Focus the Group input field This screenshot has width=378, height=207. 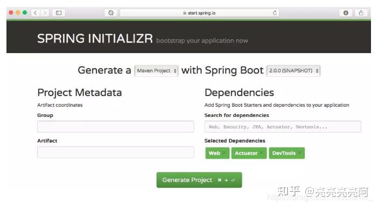pyautogui.click(x=115, y=127)
